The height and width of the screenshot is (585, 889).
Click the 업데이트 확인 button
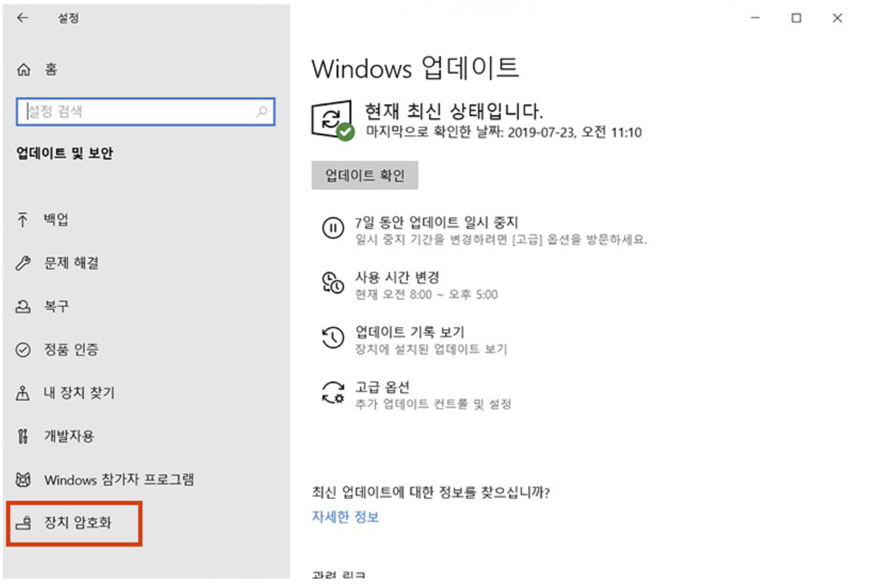pos(365,176)
